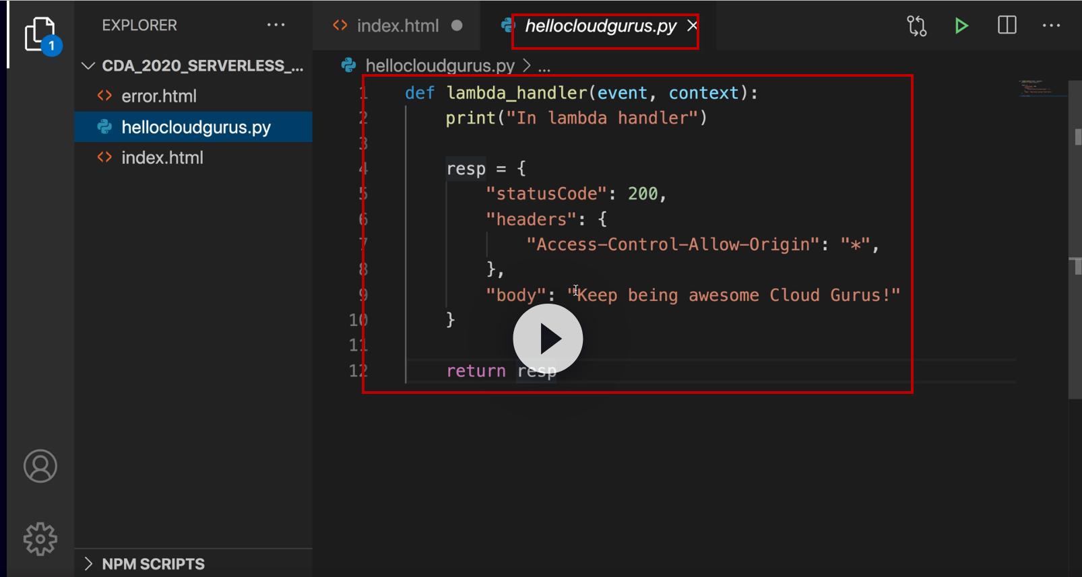Click the EXPLORER panel title
1082x577 pixels.
(139, 26)
